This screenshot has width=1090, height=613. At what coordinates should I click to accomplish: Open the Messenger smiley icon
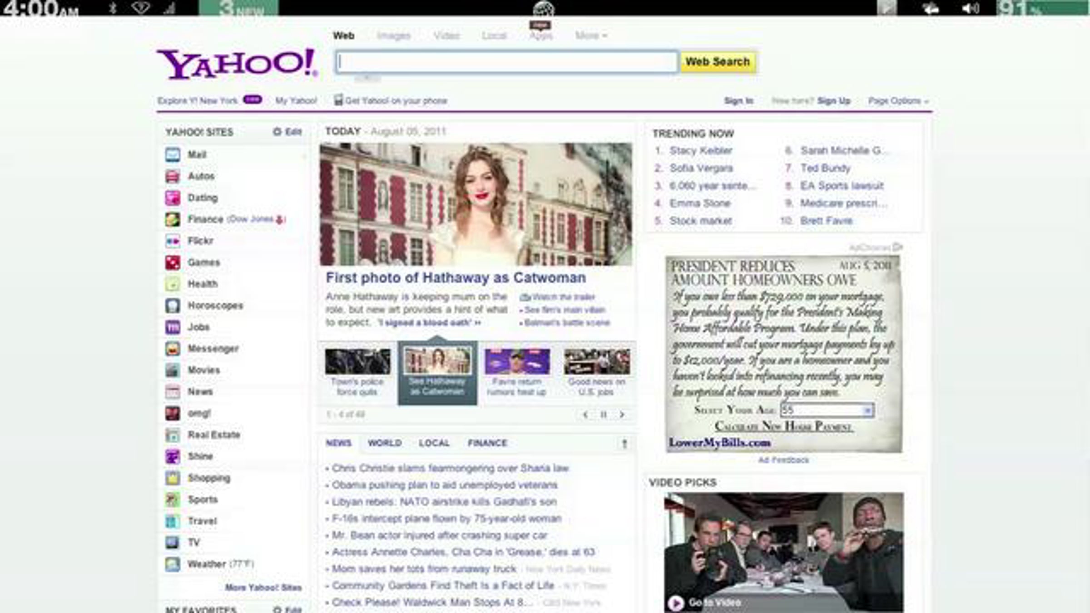point(173,349)
